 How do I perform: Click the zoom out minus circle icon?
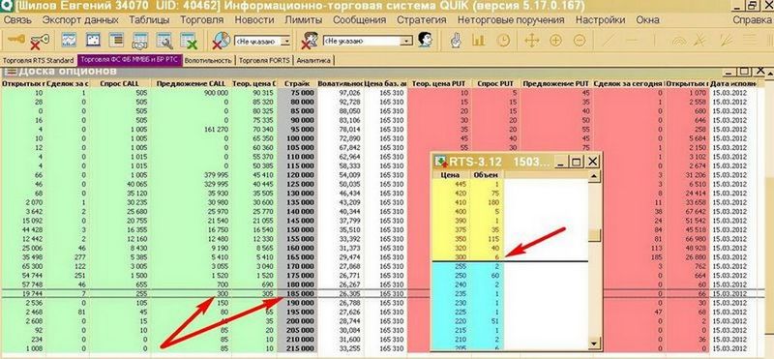(x=580, y=41)
